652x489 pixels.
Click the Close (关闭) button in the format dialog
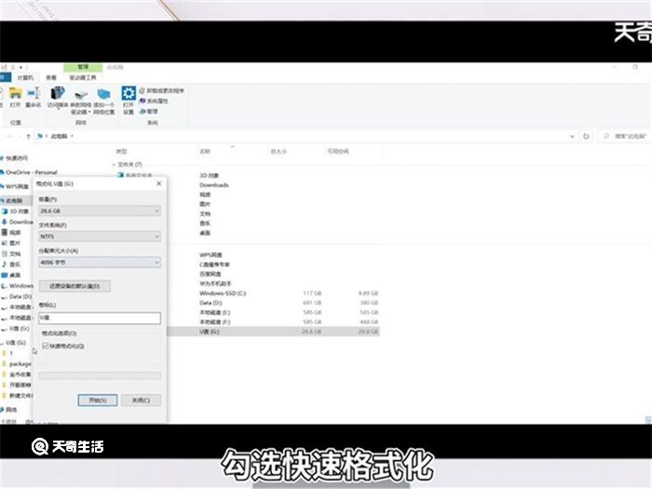tap(141, 401)
